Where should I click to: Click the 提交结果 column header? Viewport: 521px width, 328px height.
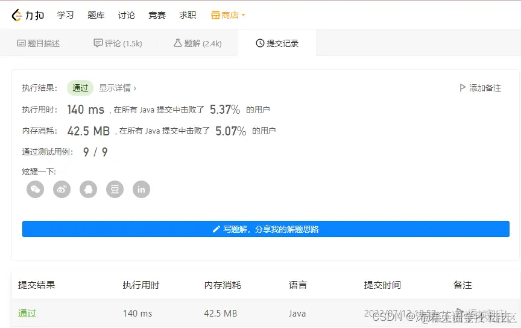click(x=37, y=285)
